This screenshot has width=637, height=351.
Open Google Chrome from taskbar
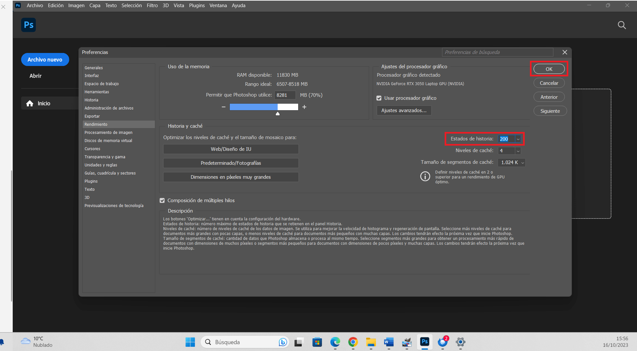click(353, 342)
